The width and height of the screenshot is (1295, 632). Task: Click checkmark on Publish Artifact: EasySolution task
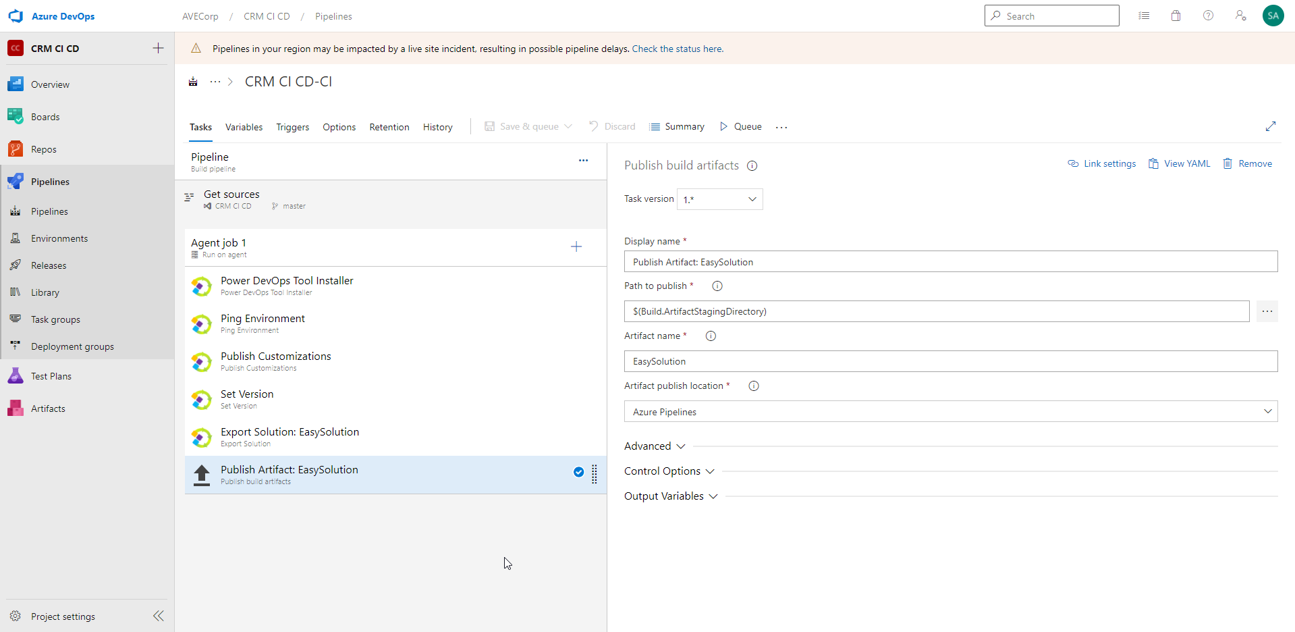[x=578, y=472]
